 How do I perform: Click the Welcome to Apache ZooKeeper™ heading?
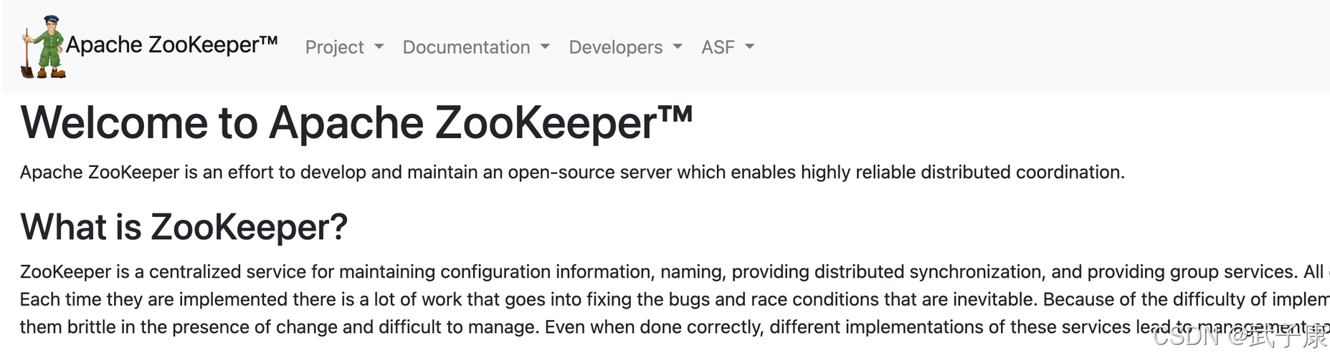(356, 123)
